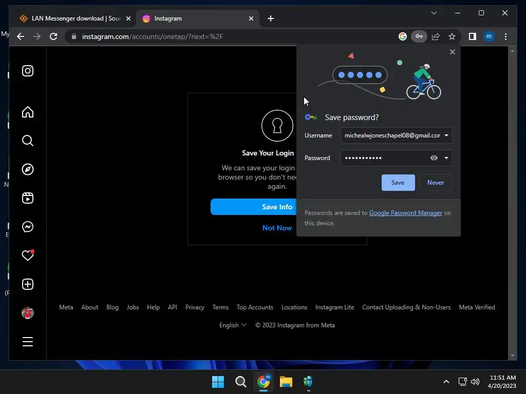The image size is (526, 394).
Task: Open LAN Messenger taskbar icon
Action: pyautogui.click(x=308, y=382)
